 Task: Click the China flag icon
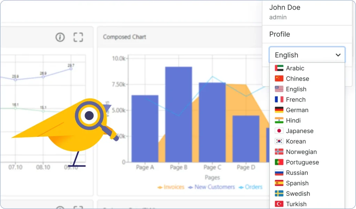coord(279,78)
